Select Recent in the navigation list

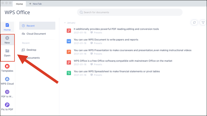tap(37, 26)
